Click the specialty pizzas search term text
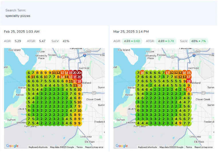Screen dimensions: 218x152 [x=18, y=16]
